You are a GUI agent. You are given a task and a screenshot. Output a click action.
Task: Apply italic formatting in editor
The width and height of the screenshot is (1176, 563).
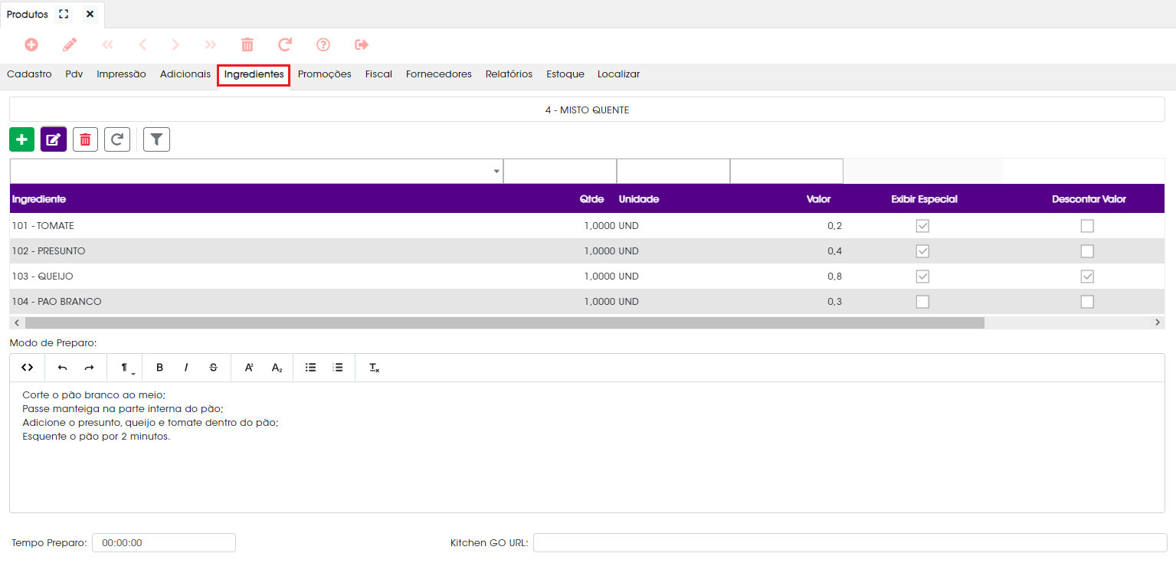coord(186,368)
